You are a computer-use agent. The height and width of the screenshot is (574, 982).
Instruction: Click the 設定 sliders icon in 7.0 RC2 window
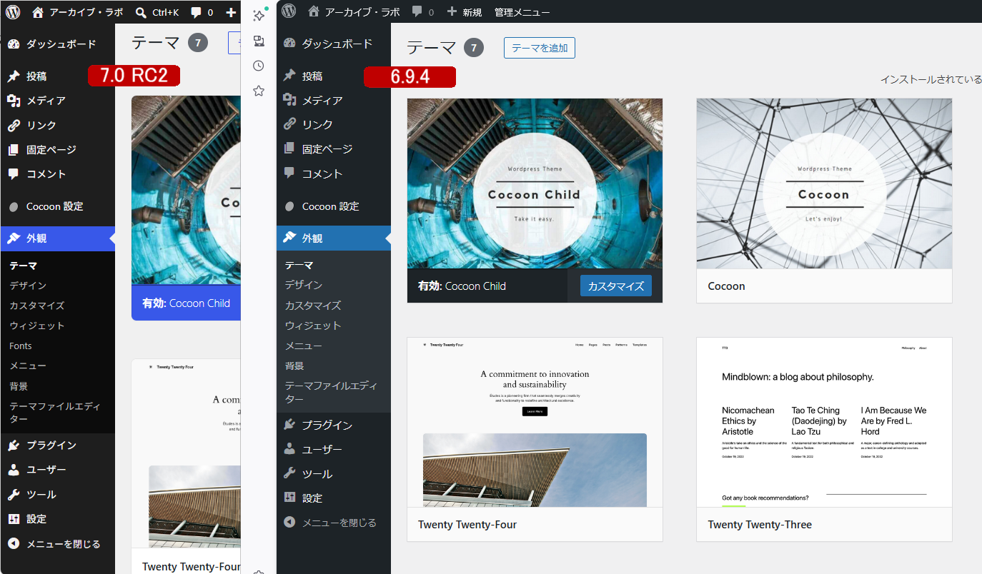(13, 519)
